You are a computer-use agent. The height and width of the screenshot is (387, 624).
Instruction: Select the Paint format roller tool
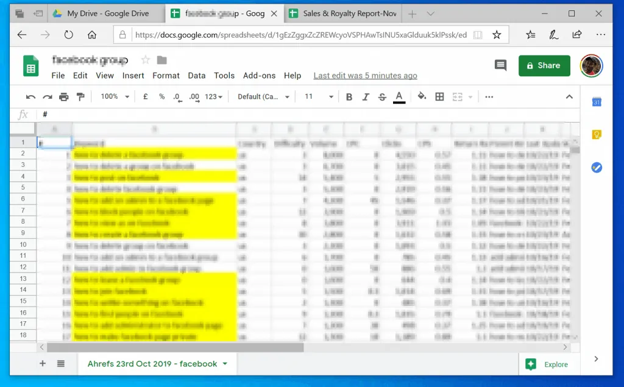pyautogui.click(x=80, y=97)
